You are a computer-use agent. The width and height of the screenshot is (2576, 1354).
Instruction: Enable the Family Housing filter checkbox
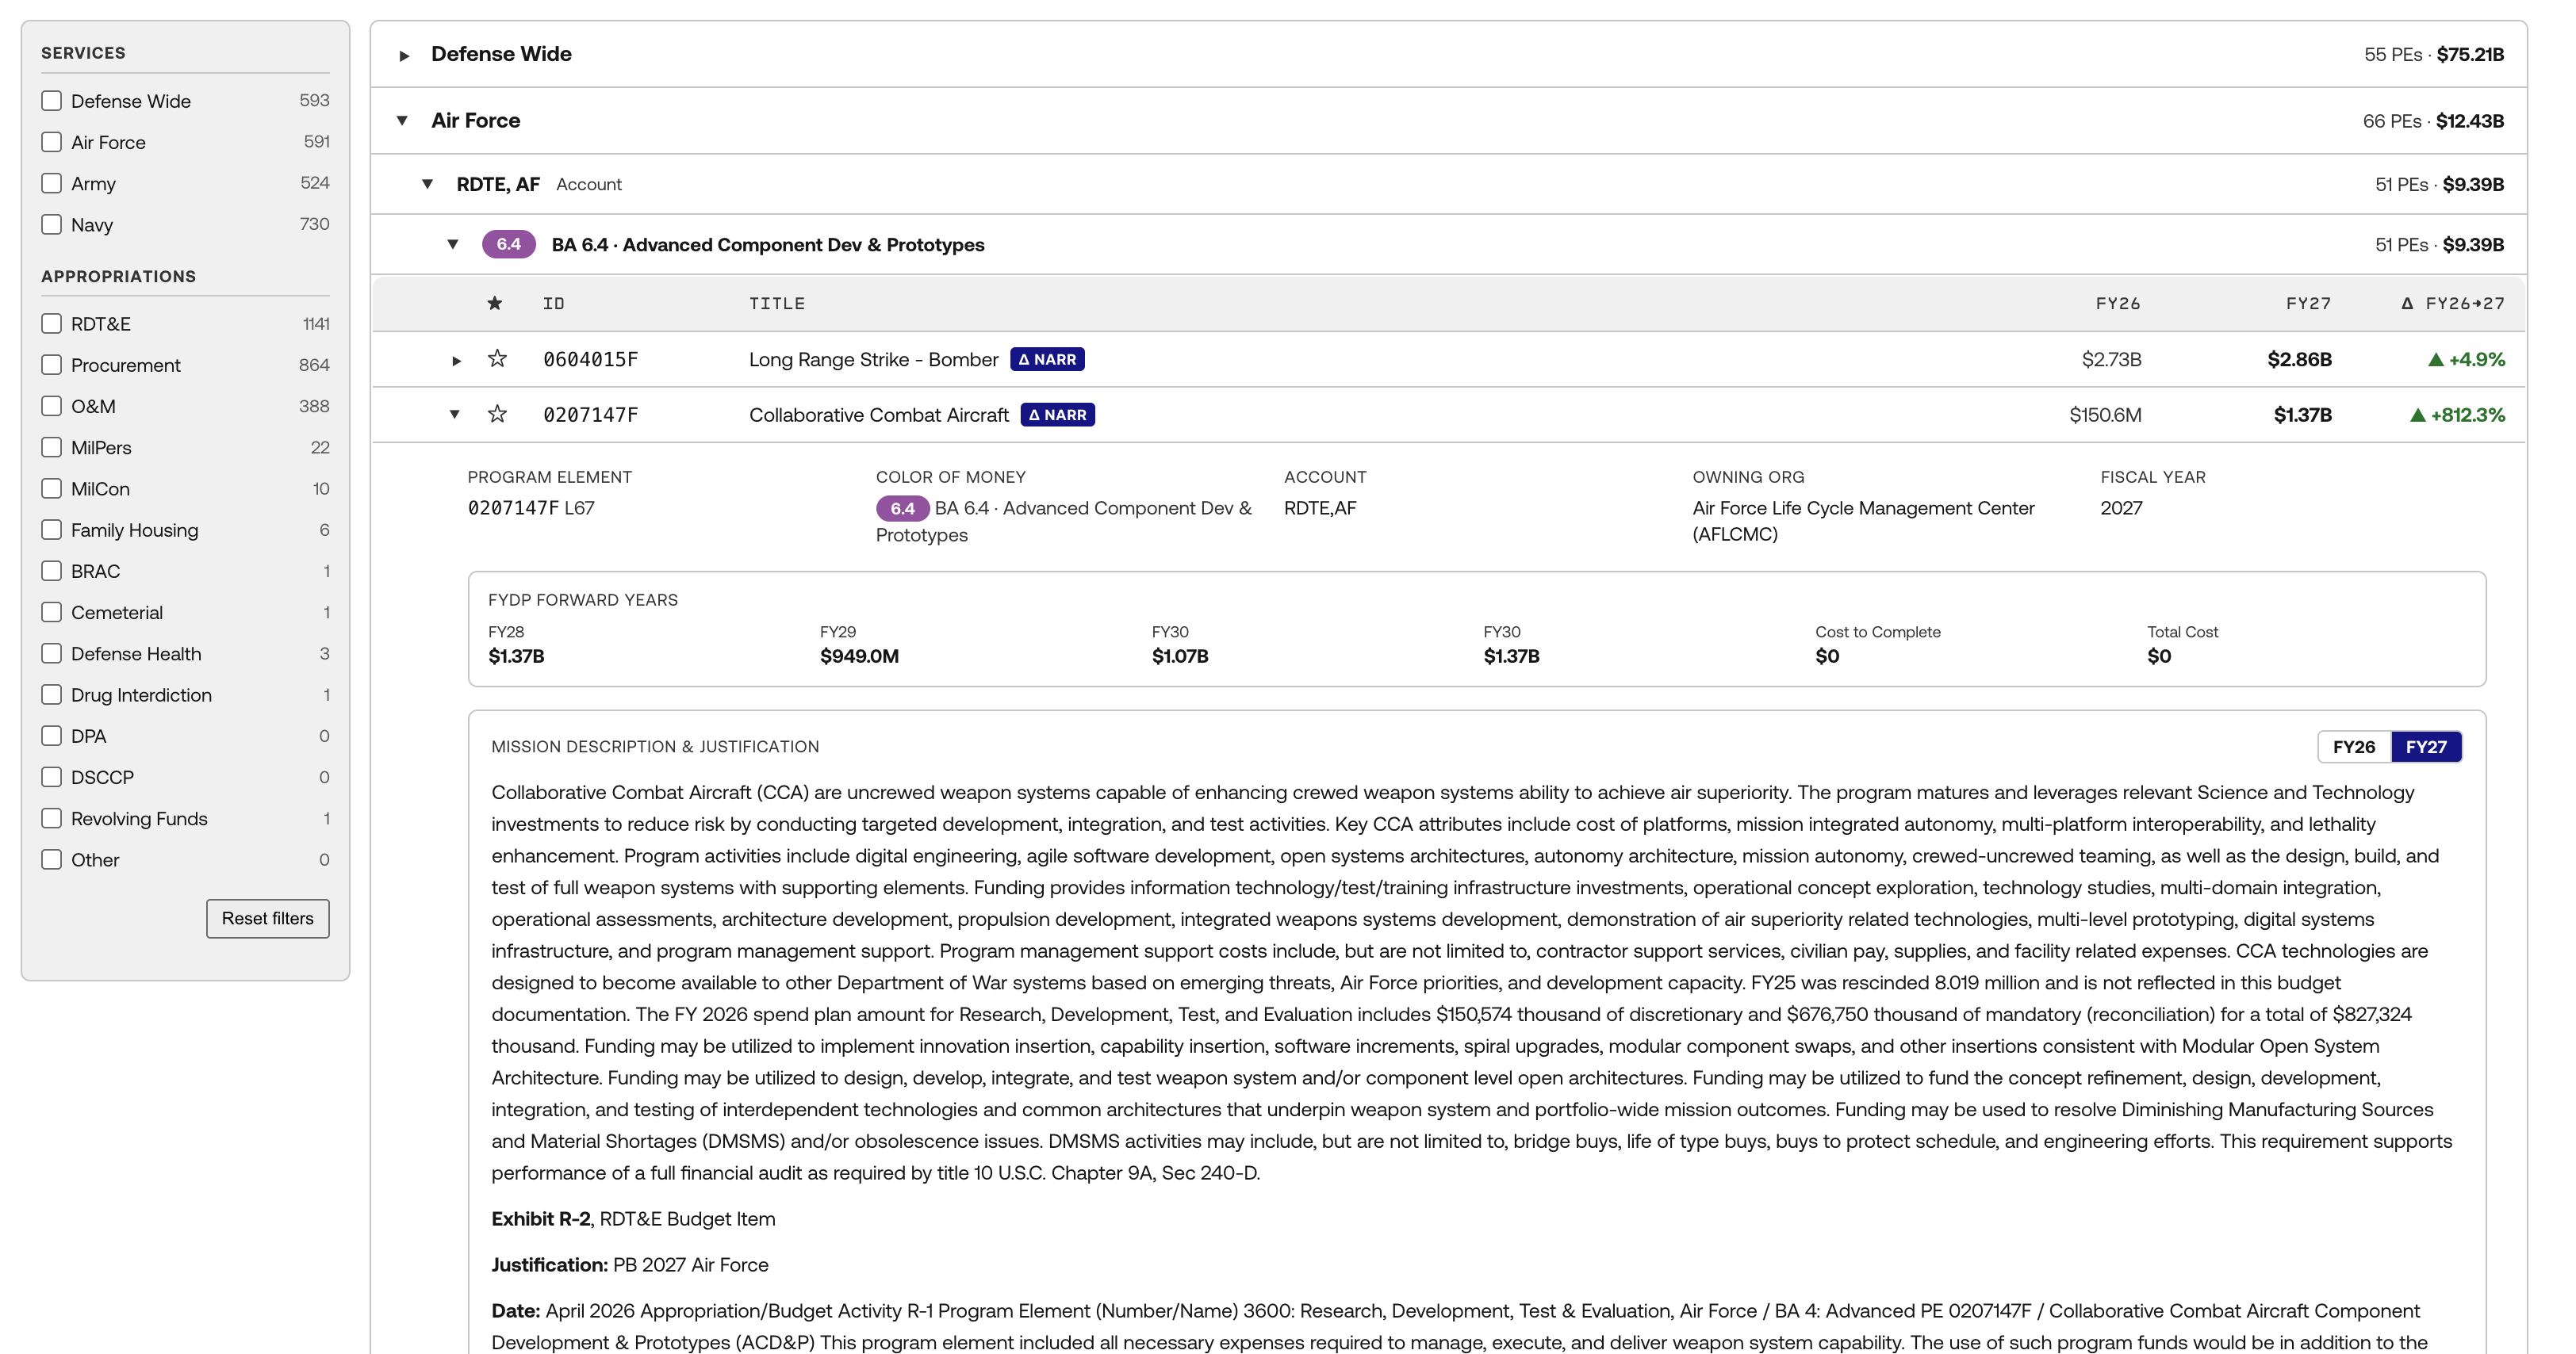(x=52, y=530)
